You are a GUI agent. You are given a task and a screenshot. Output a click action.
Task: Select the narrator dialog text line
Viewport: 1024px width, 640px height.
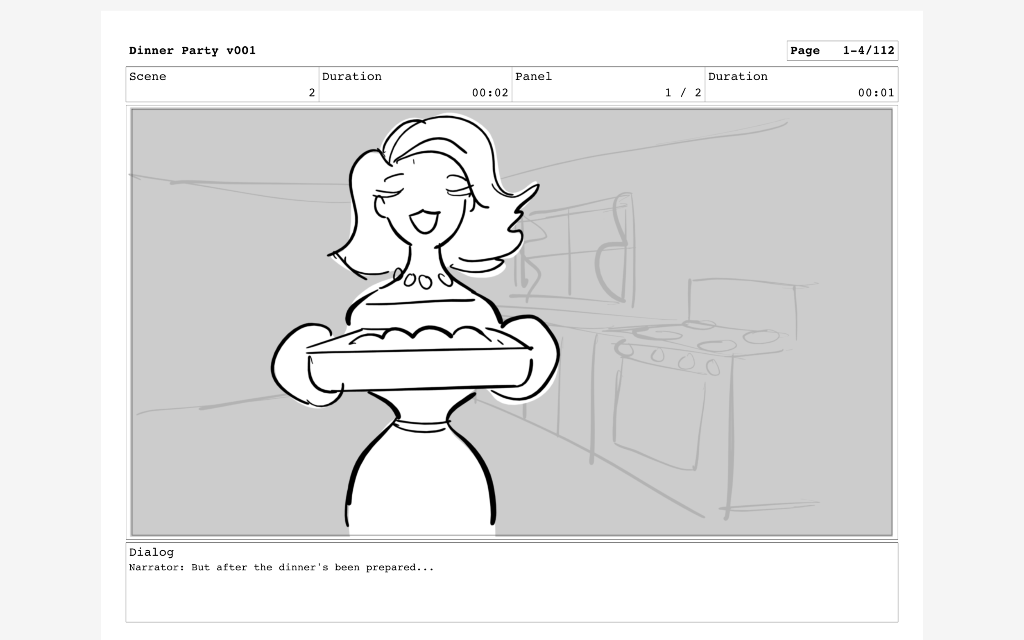(281, 567)
